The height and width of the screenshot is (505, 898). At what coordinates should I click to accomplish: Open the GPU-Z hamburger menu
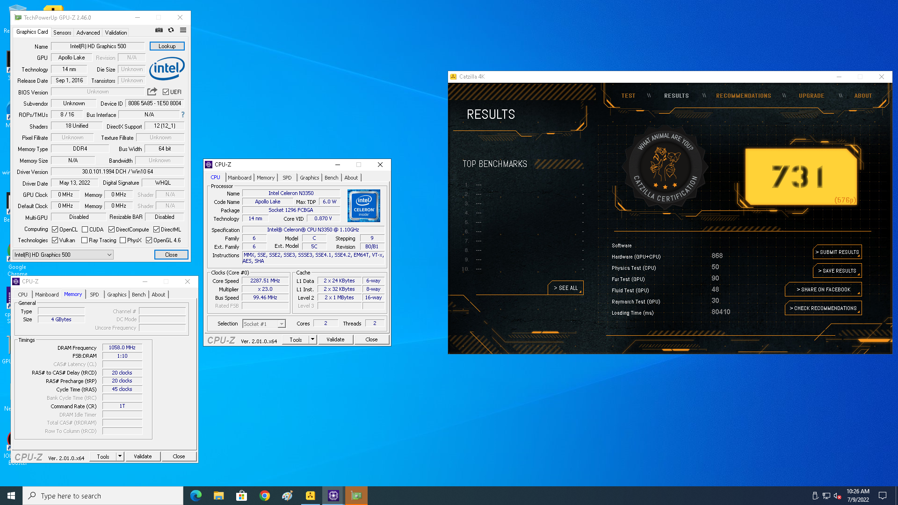coord(183,30)
